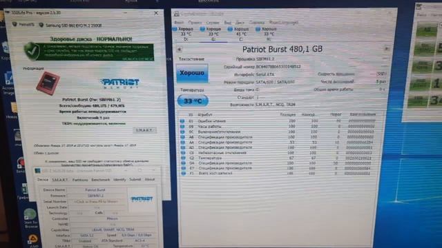Click the Атрибут column header

[205, 115]
